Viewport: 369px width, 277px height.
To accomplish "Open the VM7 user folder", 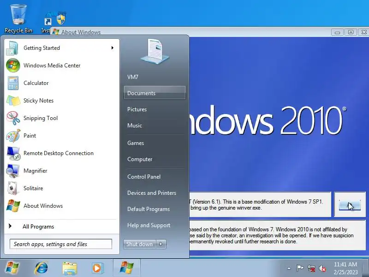I will coord(133,77).
